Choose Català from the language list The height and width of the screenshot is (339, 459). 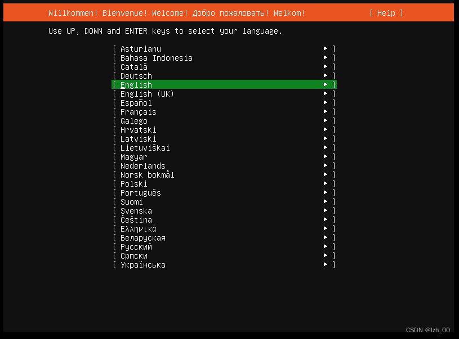[224, 67]
